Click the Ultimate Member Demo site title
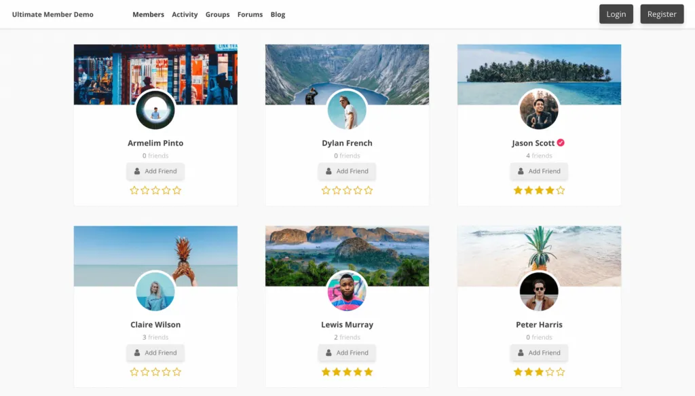The image size is (695, 396). pos(52,14)
